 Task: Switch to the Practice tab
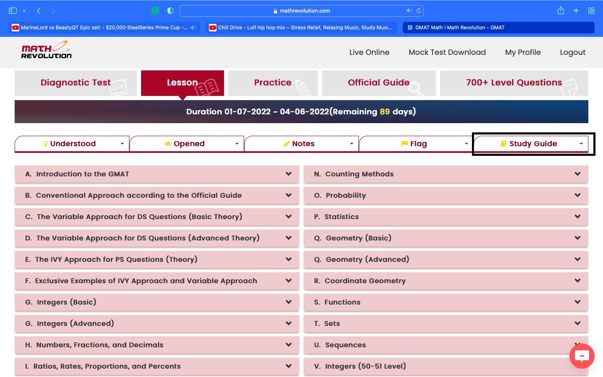(x=273, y=83)
